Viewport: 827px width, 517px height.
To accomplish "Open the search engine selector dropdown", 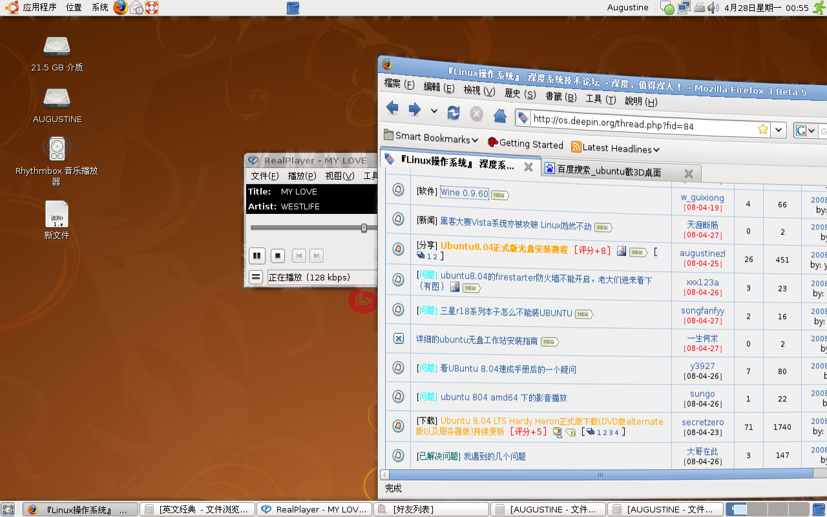I will tap(805, 131).
